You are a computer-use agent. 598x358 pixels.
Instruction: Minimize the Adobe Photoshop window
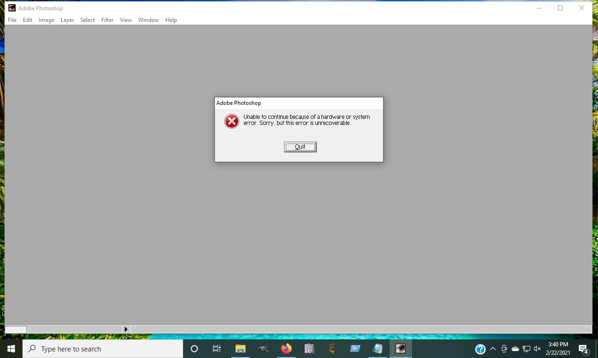(x=539, y=8)
